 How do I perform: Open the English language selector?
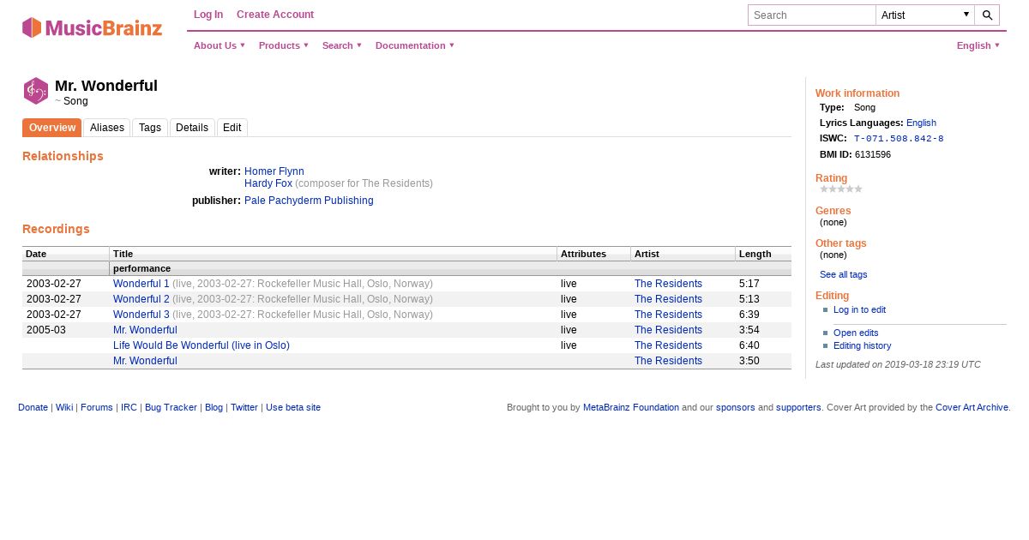tap(978, 45)
